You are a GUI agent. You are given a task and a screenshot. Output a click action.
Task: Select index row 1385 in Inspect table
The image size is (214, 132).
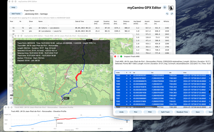click(163, 81)
